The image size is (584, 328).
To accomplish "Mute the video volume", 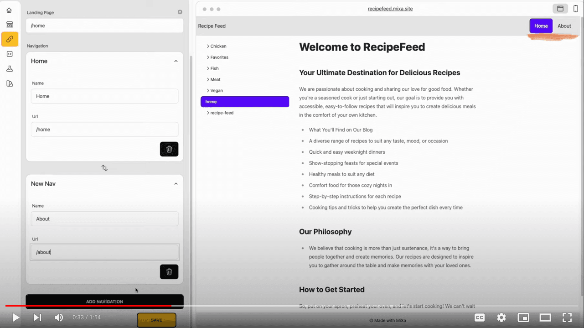I will coord(58,317).
